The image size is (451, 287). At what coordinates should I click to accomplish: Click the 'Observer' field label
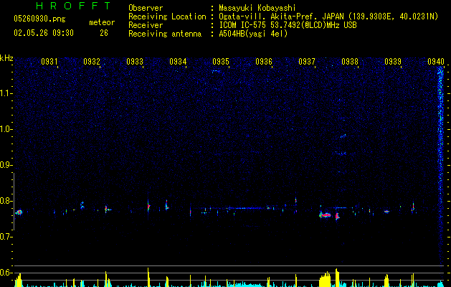[146, 8]
